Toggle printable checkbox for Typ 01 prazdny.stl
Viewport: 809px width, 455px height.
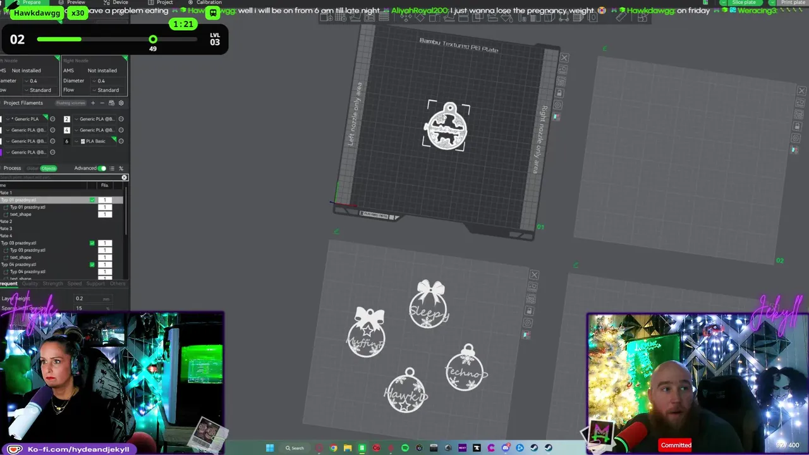pyautogui.click(x=92, y=200)
